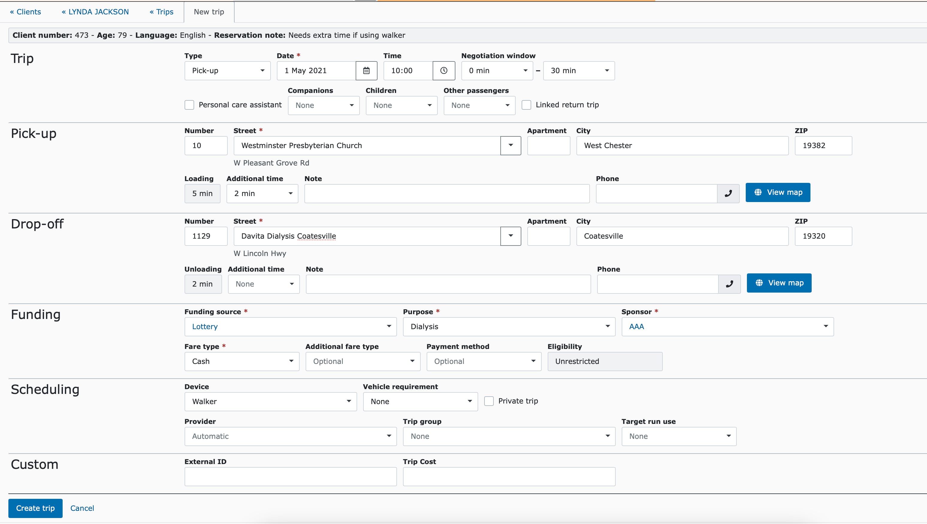Switch to the LYNDA JACKSON tab
Viewport: 927px width, 524px height.
point(95,12)
